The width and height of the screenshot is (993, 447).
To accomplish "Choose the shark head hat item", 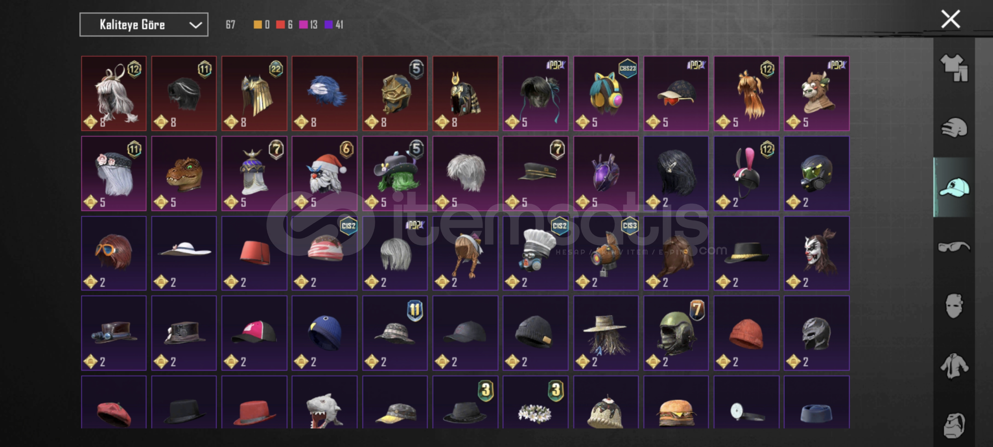I will click(x=324, y=402).
